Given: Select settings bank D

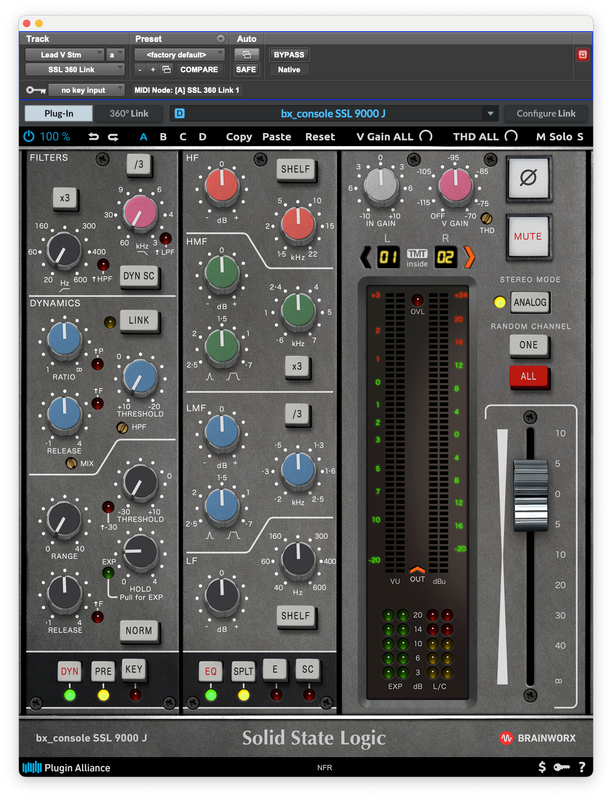Looking at the screenshot, I should click(x=203, y=137).
